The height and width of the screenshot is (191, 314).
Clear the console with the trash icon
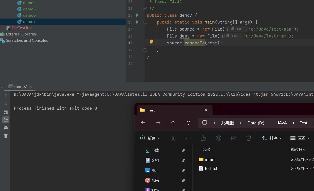[x=6, y=136]
